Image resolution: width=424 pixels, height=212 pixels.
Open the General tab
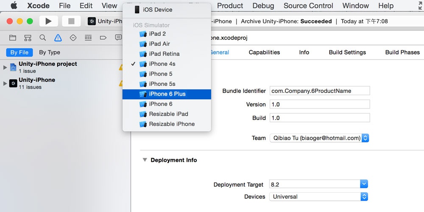pyautogui.click(x=219, y=52)
